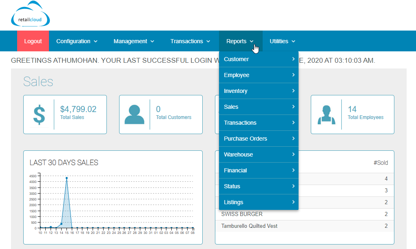This screenshot has height=249, width=416.
Task: Click the Total Employees worker icon
Action: click(326, 115)
